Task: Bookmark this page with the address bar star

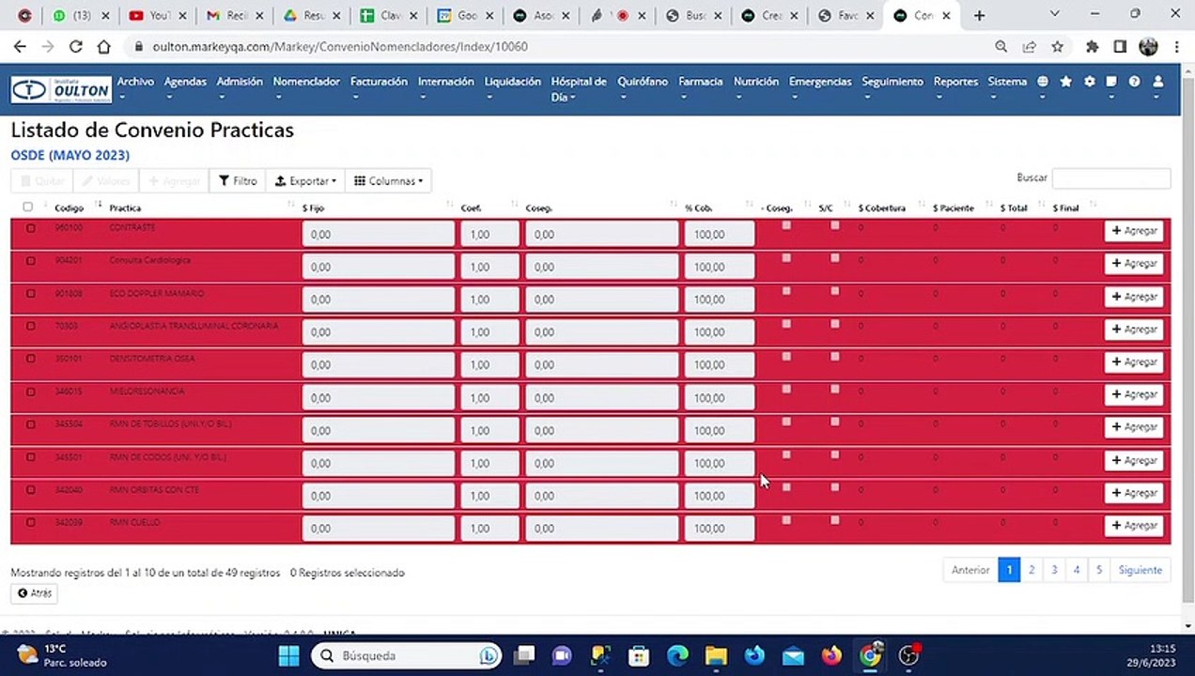Action: click(x=1057, y=46)
